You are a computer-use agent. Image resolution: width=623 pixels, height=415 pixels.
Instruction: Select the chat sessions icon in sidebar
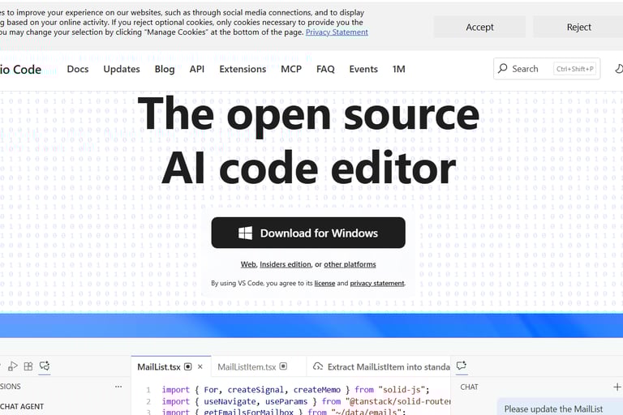pyautogui.click(x=45, y=366)
